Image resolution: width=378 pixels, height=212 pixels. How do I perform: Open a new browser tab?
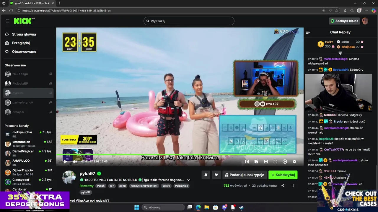click(59, 3)
